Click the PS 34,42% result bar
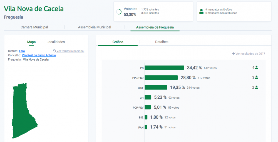 pyautogui.click(x=165, y=68)
